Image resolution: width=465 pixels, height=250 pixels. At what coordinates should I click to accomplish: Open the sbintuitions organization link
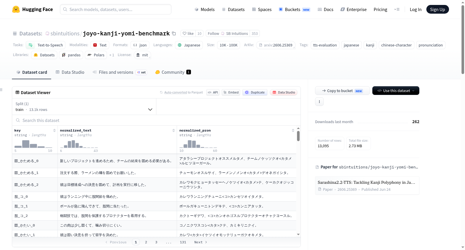click(x=65, y=33)
